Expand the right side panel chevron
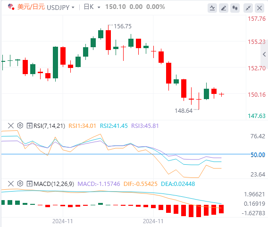The image size is (268, 227). [x=264, y=54]
